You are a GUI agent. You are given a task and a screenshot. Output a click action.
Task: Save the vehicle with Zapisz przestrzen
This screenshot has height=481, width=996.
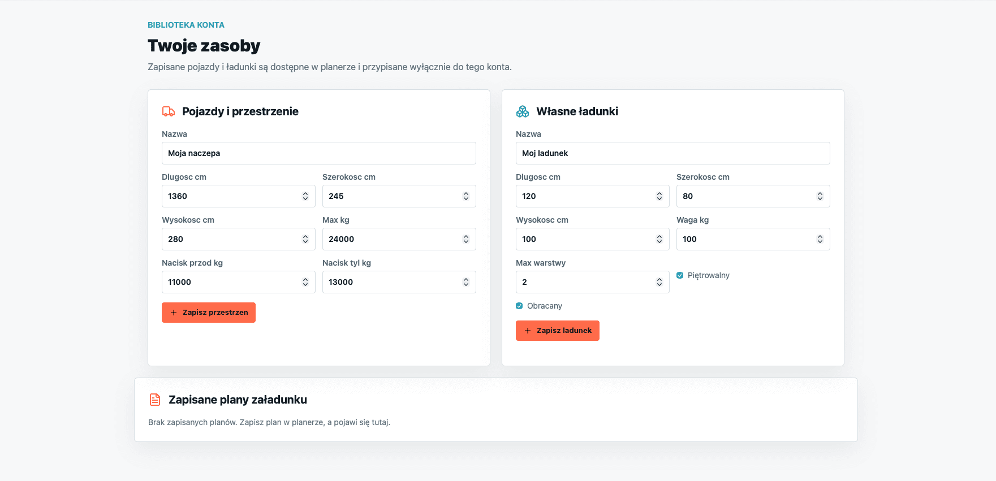coord(209,313)
